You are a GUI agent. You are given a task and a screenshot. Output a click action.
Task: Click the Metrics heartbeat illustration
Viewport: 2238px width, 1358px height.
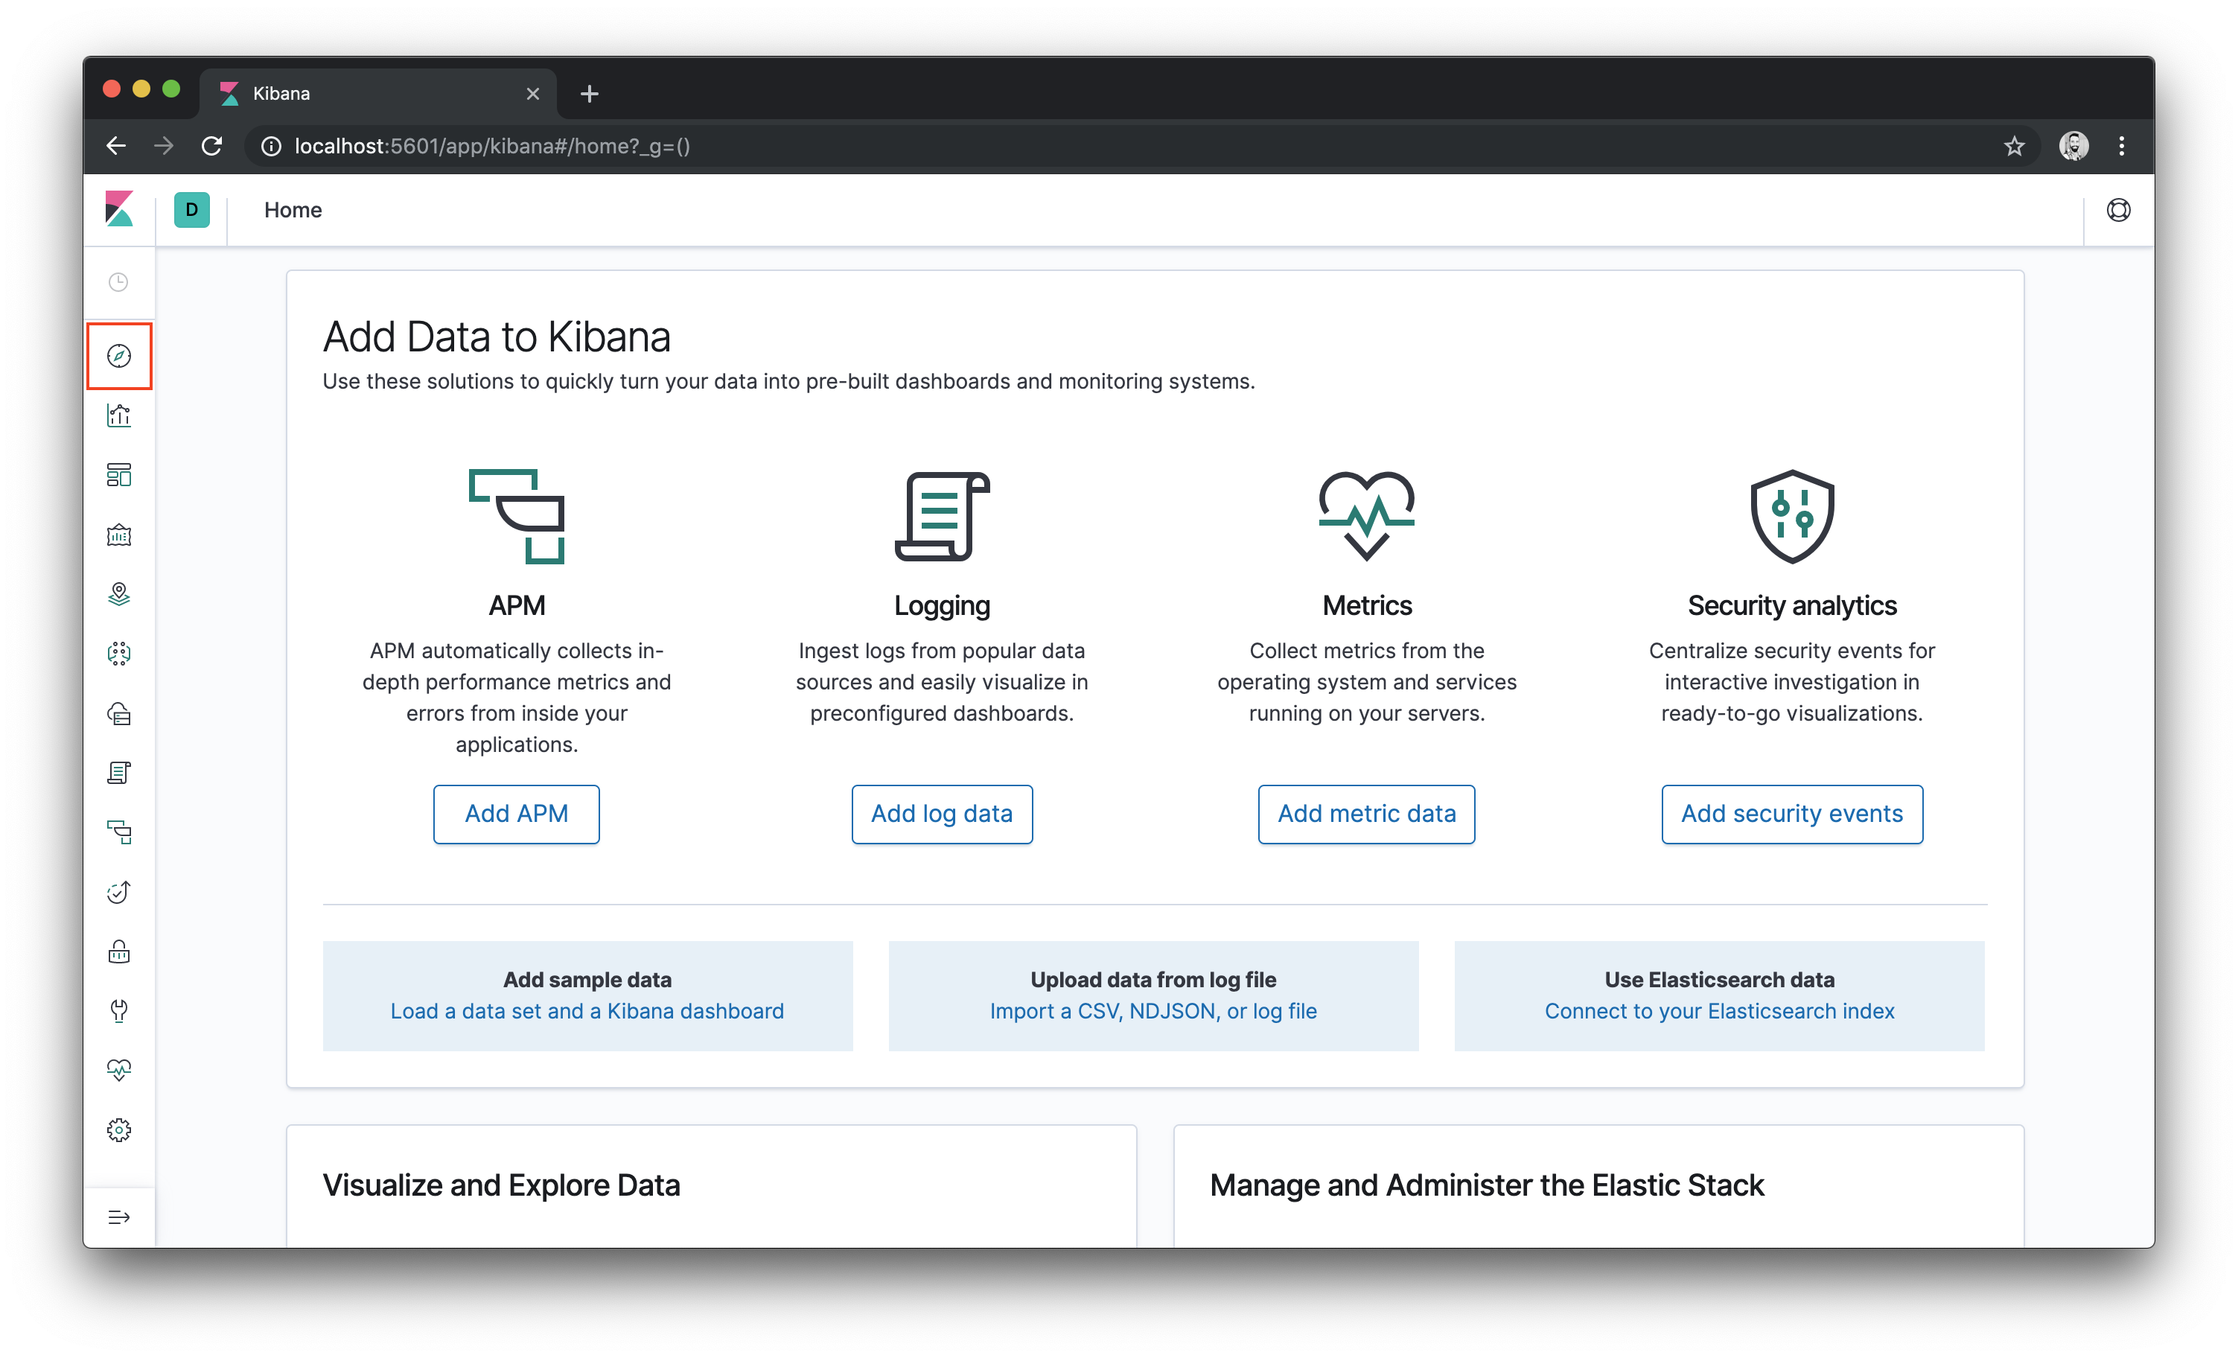coord(1366,516)
